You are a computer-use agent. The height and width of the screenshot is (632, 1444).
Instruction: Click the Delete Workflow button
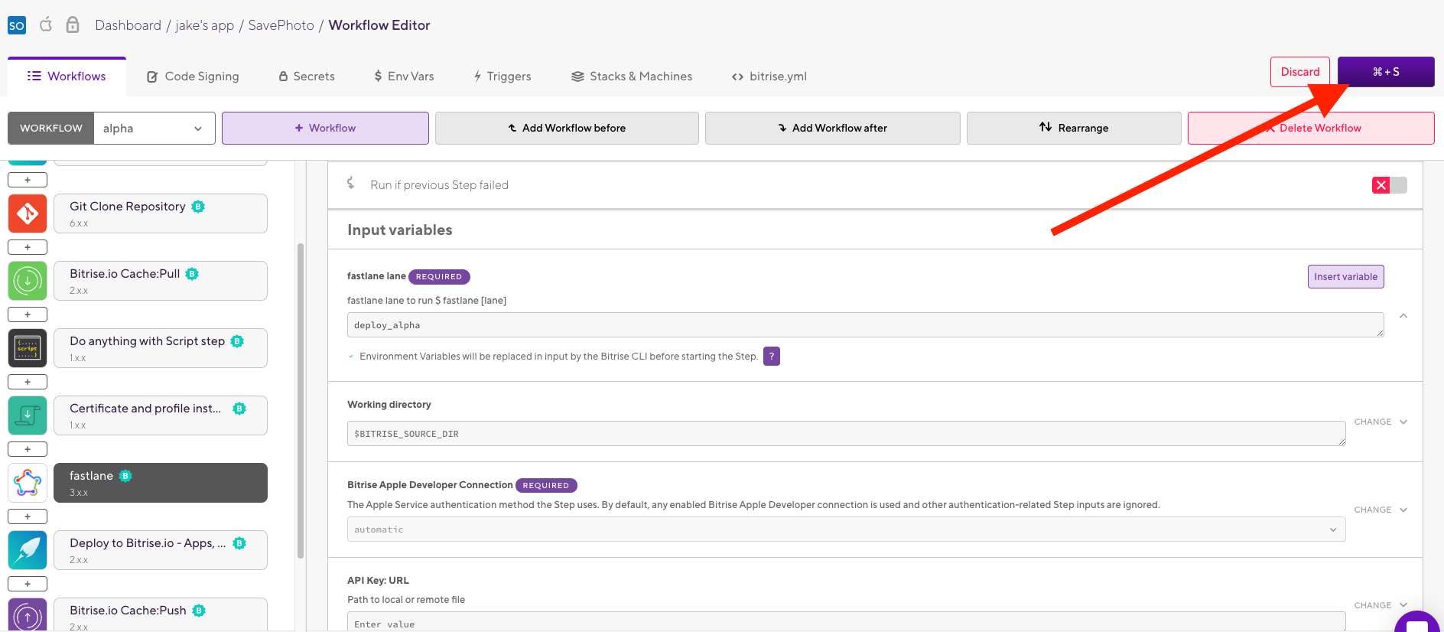[x=1311, y=128]
